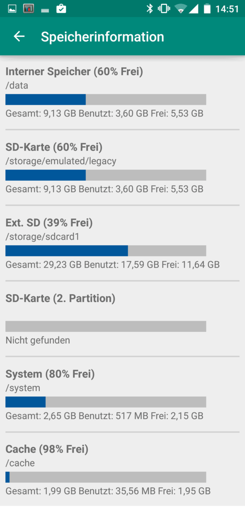
Task: Tap the Bluetooth status icon
Action: [149, 9]
